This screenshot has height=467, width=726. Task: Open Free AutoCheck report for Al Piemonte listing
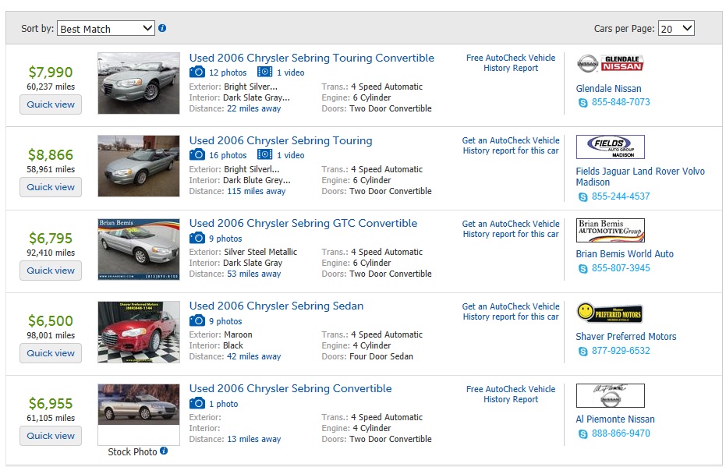pyautogui.click(x=511, y=394)
